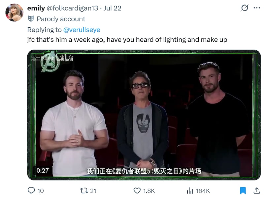Click the Jul 22 post timestamp
Image resolution: width=264 pixels, height=198 pixels.
(112, 8)
